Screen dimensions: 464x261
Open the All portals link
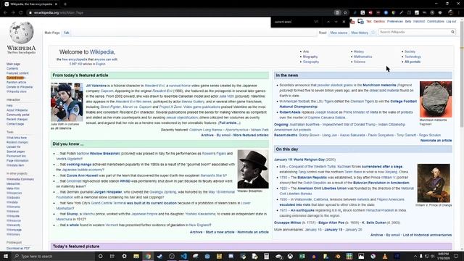pyautogui.click(x=413, y=62)
